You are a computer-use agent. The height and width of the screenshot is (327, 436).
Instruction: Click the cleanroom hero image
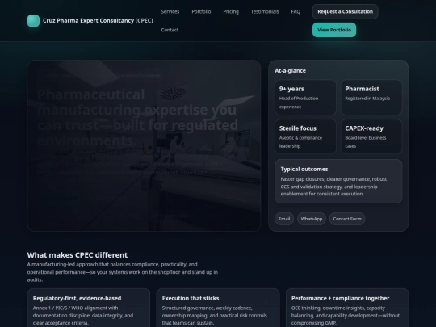pyautogui.click(x=144, y=145)
